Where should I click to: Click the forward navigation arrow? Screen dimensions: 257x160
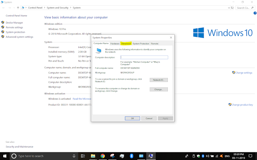pos(9,8)
